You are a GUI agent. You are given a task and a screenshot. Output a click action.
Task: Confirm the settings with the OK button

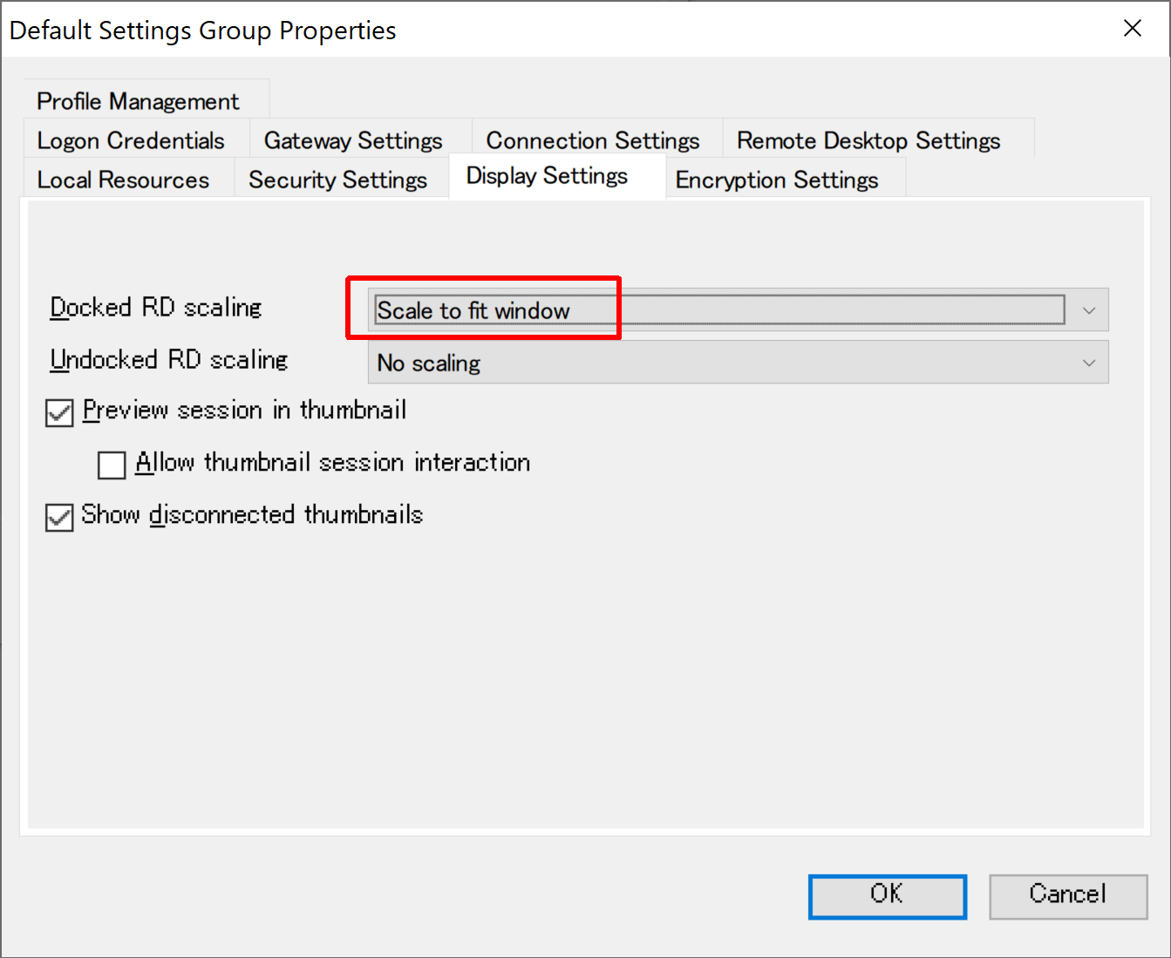(x=888, y=896)
